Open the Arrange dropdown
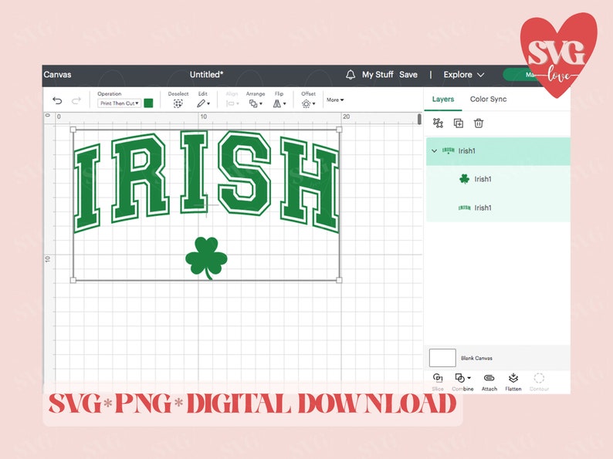 (256, 103)
